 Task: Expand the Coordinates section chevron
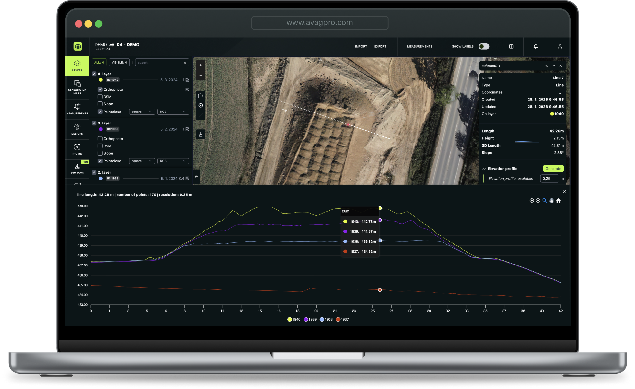560,93
